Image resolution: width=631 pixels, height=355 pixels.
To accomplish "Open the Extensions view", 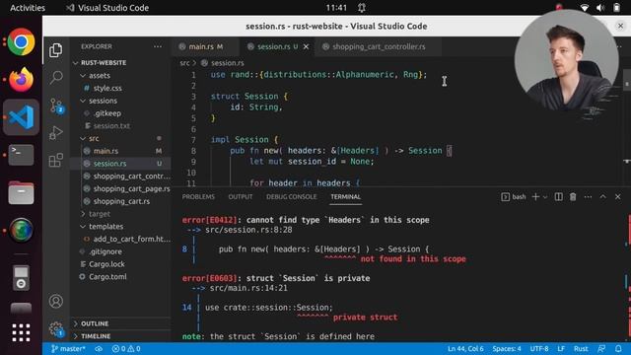I will (56, 160).
